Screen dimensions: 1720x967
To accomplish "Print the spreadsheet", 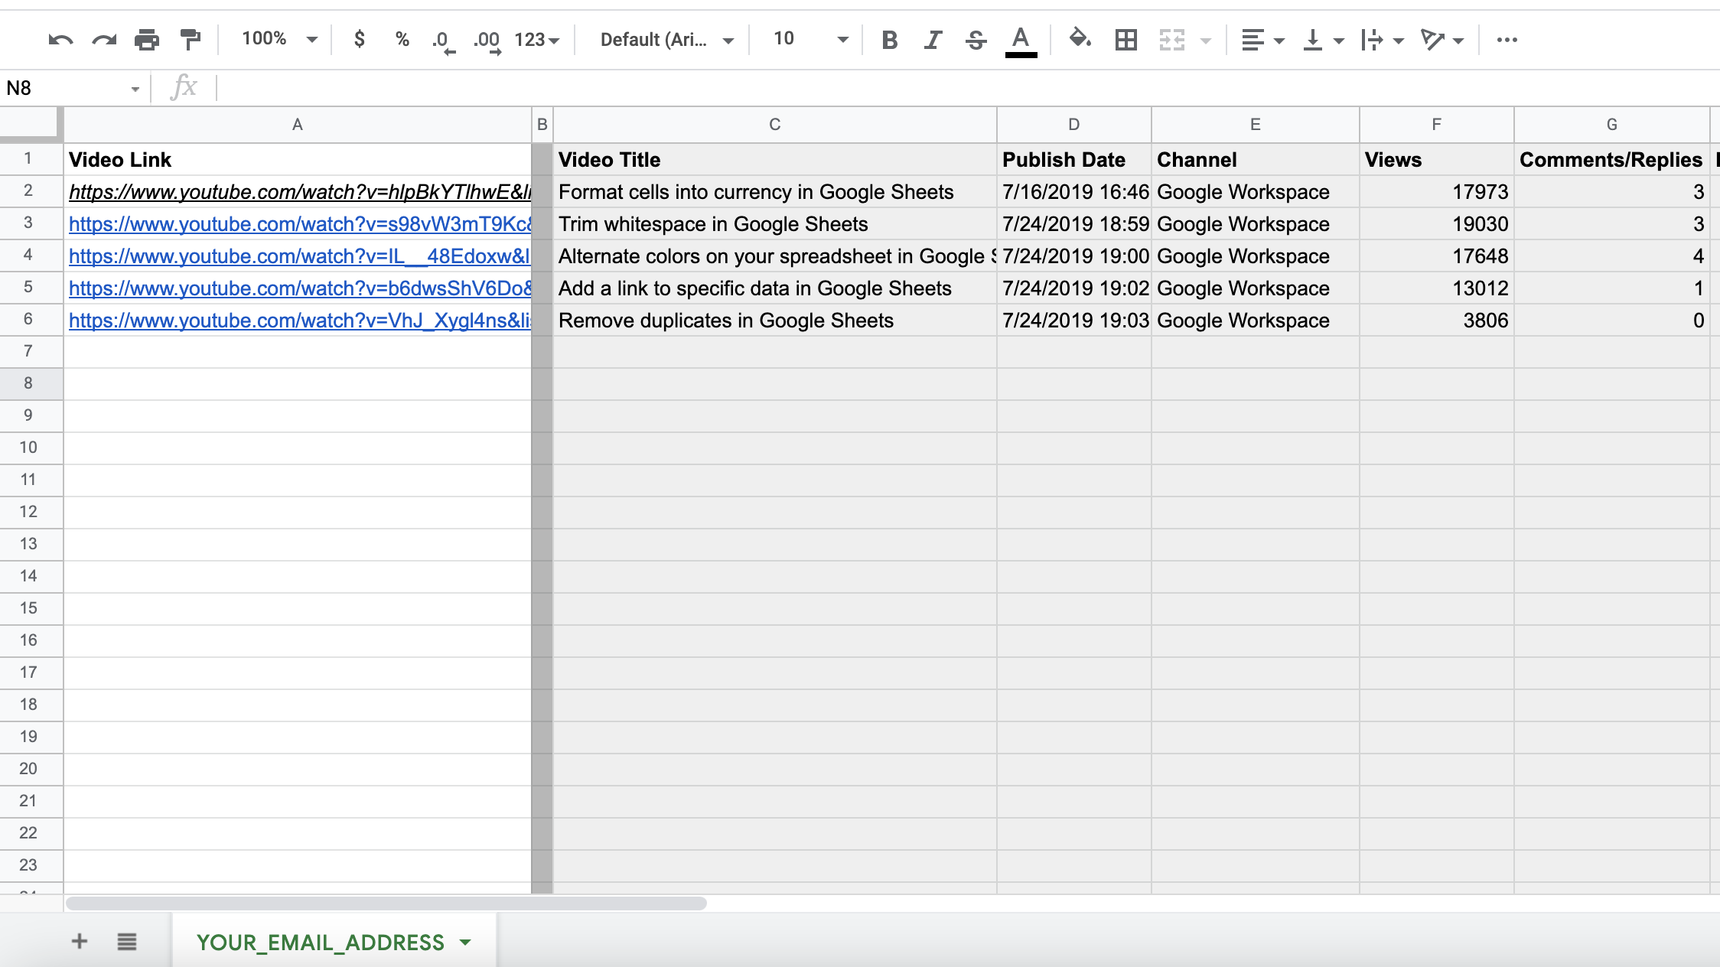I will (146, 40).
